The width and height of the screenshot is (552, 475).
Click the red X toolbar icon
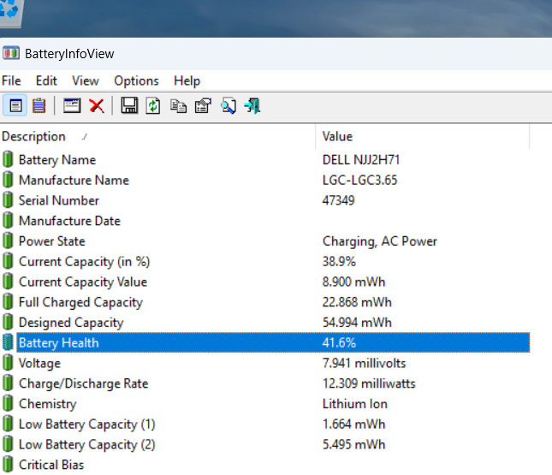[x=97, y=105]
